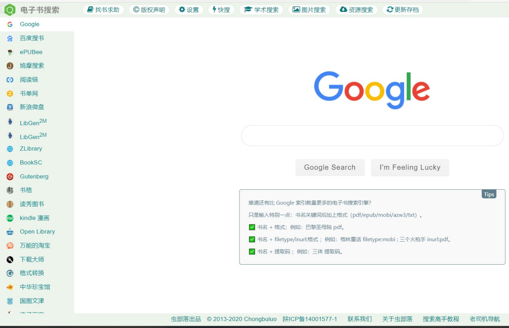Click the Gutenberg red icon
509x328 pixels.
(10, 176)
